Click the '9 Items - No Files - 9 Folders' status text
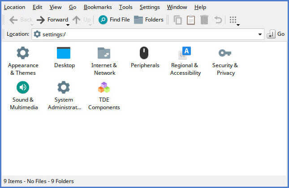 pyautogui.click(x=39, y=181)
